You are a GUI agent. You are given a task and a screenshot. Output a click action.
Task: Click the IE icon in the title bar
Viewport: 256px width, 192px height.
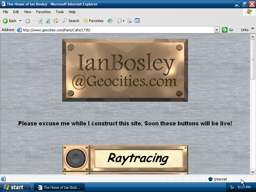[3, 4]
